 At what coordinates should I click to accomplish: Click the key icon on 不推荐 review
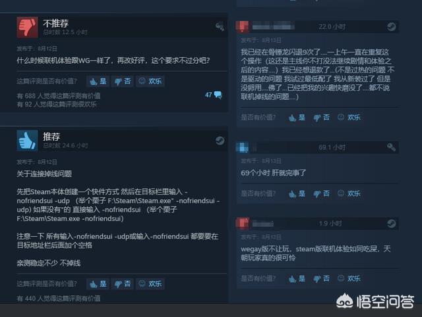220,26
